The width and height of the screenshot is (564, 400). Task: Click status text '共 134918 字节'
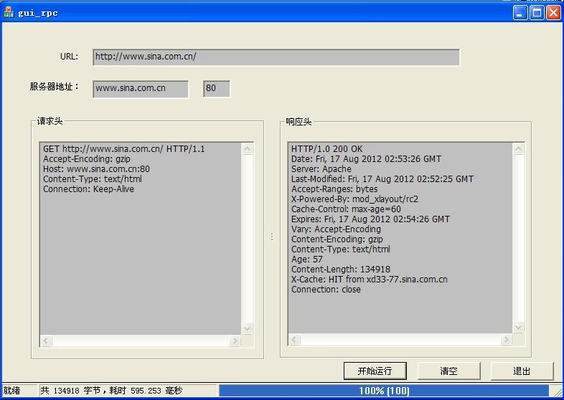coord(70,391)
